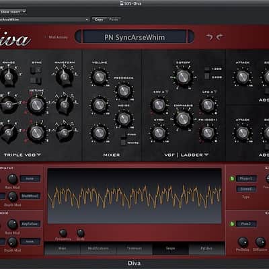Switch to the Patches tab
The image size is (269, 269).
pos(206,248)
